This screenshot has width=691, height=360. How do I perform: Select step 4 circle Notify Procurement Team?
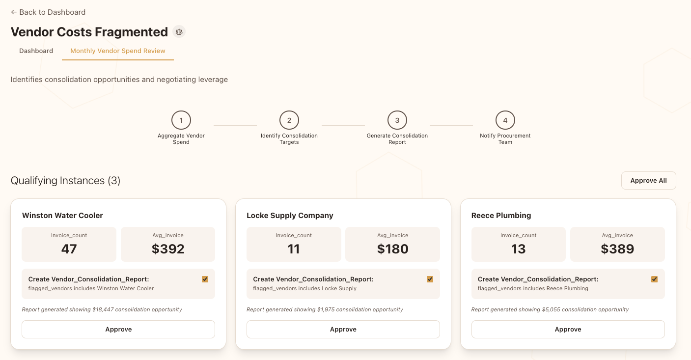coord(505,120)
